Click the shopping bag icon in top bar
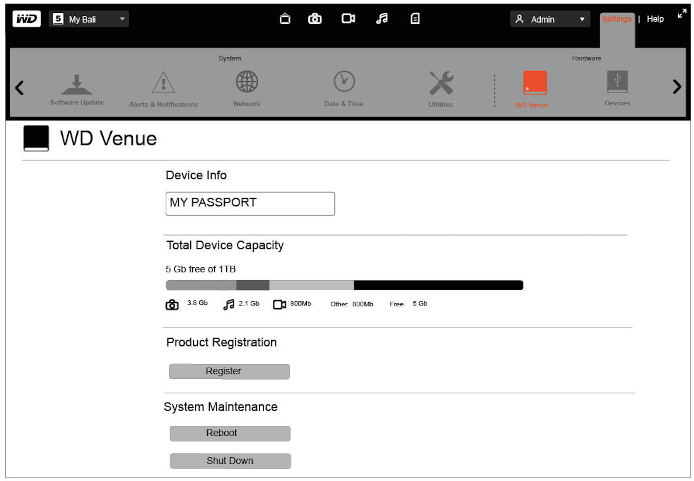Image resolution: width=694 pixels, height=481 pixels. 285,19
